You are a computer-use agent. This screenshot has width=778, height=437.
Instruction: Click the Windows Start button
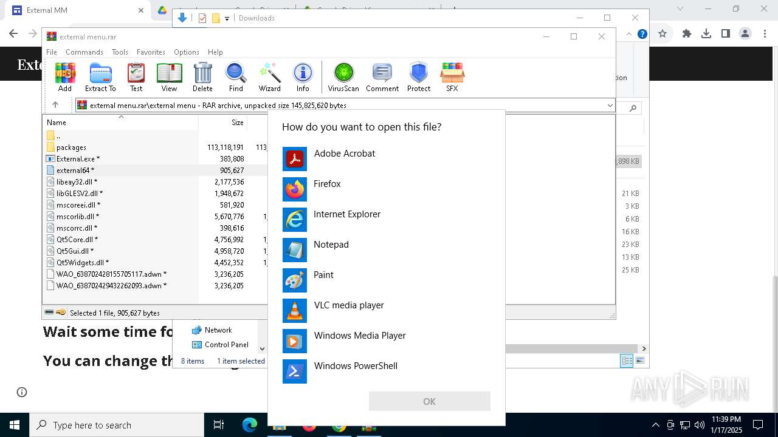click(x=15, y=425)
